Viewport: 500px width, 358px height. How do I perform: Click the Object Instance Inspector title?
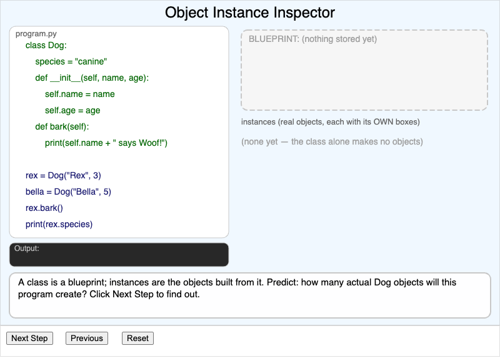249,13
